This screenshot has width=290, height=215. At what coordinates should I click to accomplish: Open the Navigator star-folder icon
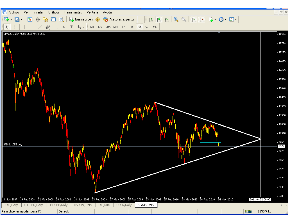click(x=46, y=19)
